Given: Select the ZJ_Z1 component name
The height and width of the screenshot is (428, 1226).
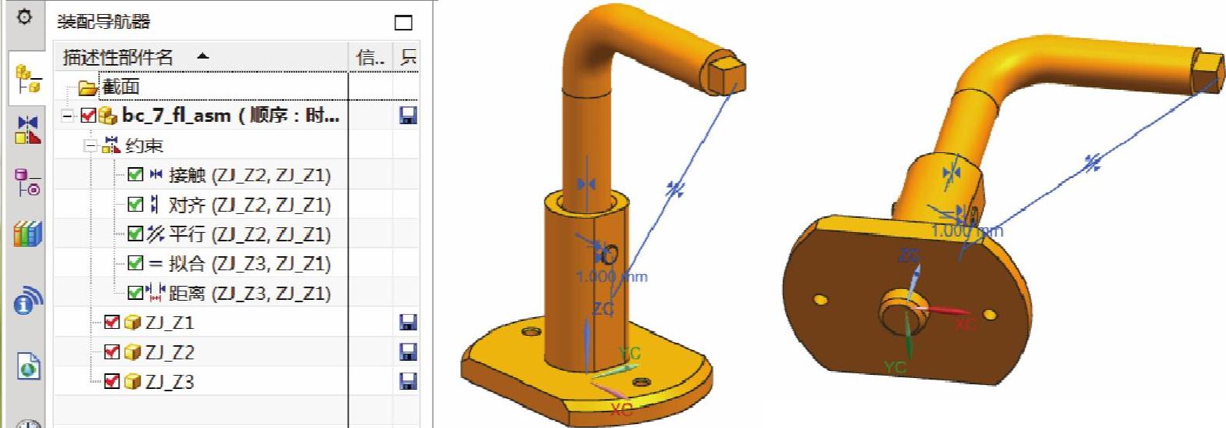Looking at the screenshot, I should coord(170,323).
